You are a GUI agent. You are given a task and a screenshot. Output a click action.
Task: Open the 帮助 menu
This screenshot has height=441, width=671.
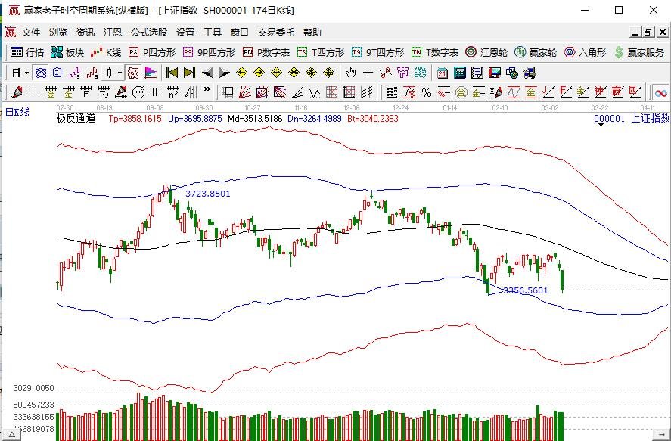click(x=312, y=32)
